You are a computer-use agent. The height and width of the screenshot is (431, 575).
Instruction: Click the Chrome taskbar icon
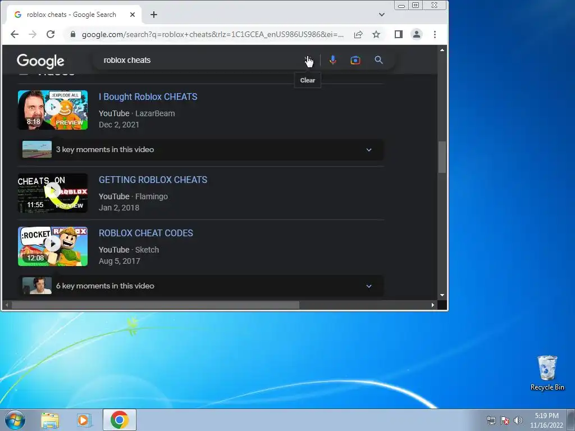point(119,420)
